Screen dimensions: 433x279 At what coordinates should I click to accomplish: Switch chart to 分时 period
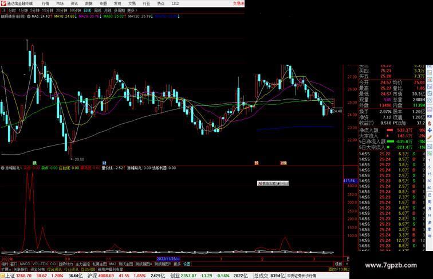[12, 10]
